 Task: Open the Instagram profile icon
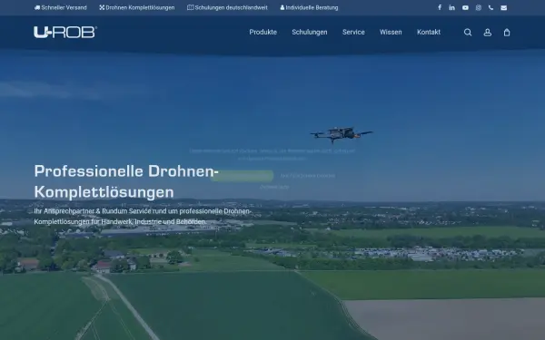[x=479, y=7]
